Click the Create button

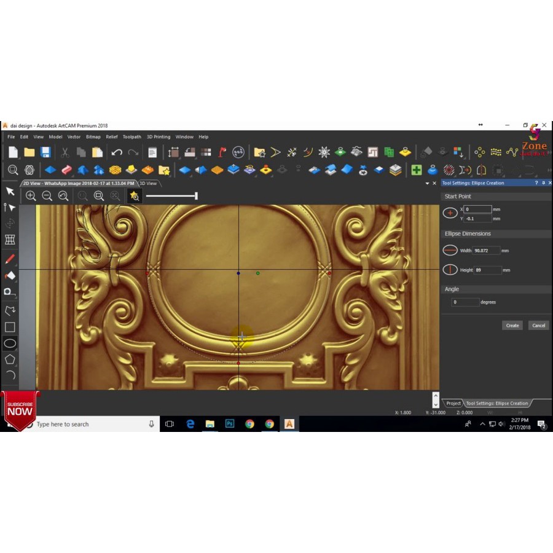coord(512,325)
